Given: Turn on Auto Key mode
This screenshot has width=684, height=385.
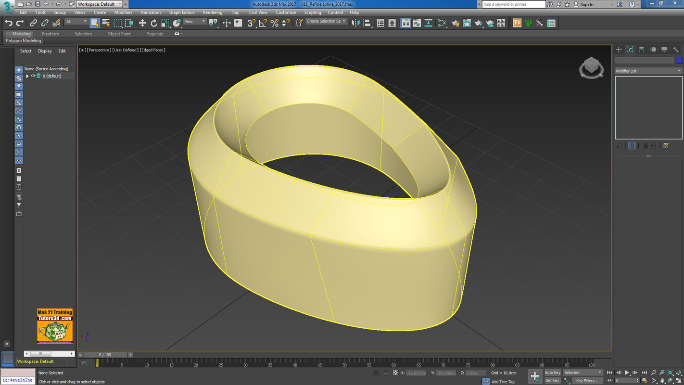Looking at the screenshot, I should pos(552,372).
